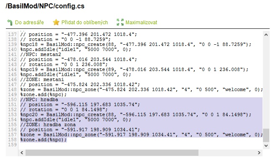Viewport: 273px width, 160px height.
Task: Click the '//NPC: mestan2' comment line
Action: point(41,55)
